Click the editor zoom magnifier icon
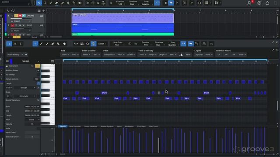Image resolution: width=280 pixels, height=157 pixels. 87,44
